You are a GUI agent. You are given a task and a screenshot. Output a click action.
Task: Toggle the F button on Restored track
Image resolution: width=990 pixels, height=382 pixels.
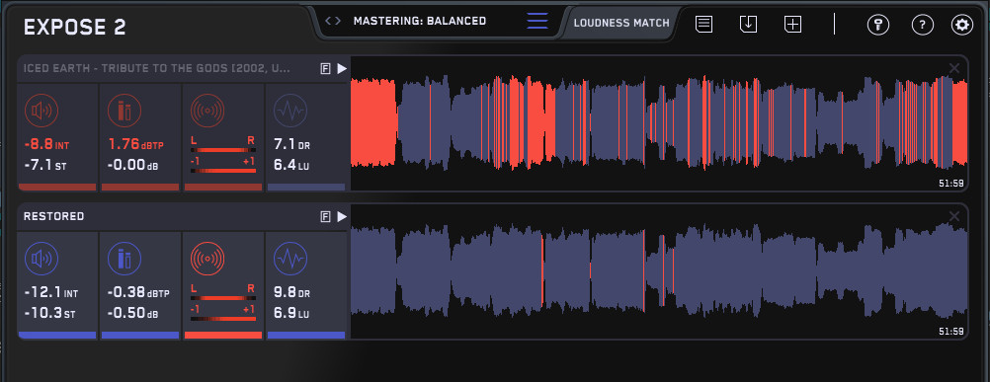(x=325, y=217)
